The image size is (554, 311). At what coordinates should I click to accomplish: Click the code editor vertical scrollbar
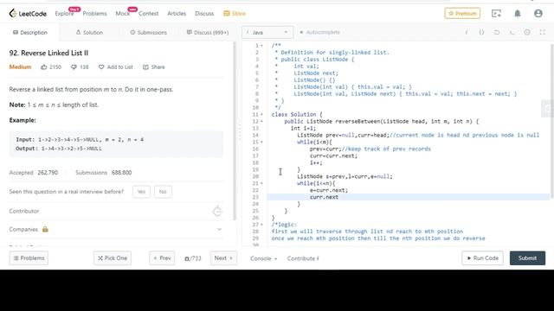[x=552, y=120]
